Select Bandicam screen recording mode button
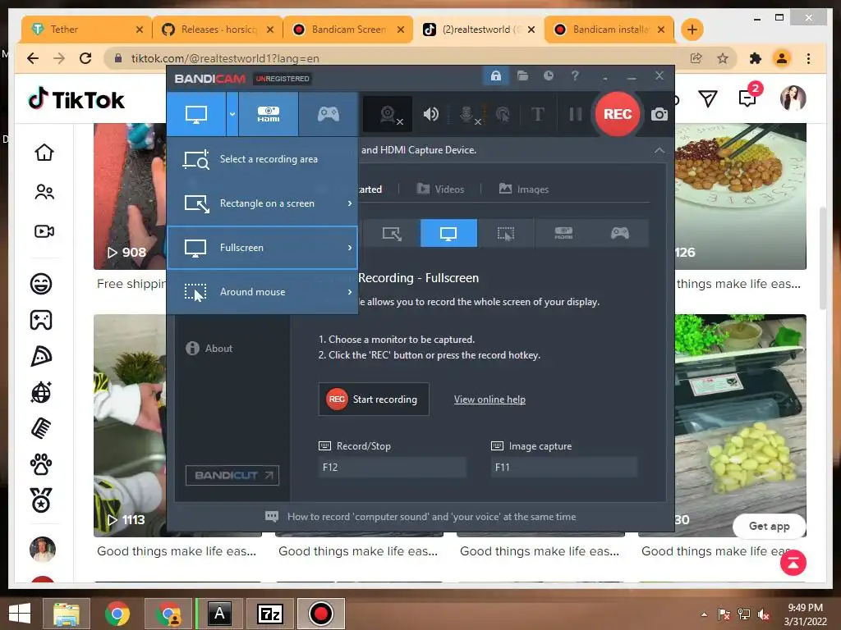Viewport: 841px width, 630px height. [196, 114]
